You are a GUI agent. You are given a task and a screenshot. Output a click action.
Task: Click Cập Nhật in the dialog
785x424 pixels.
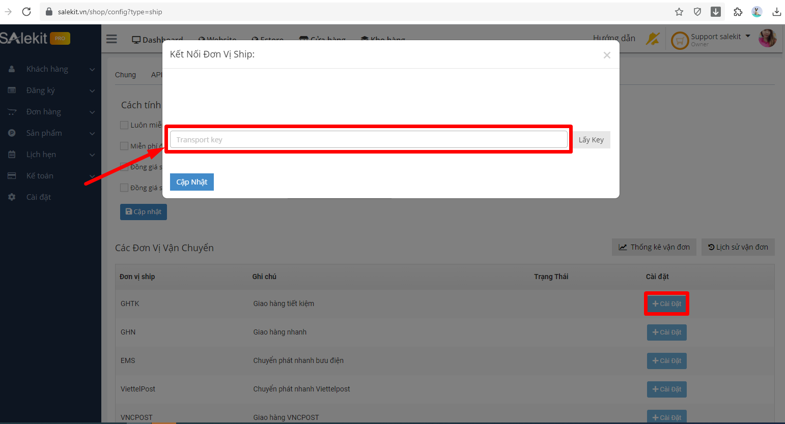[x=192, y=182]
